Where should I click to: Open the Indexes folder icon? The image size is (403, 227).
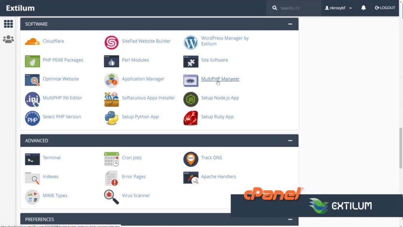[x=32, y=178]
